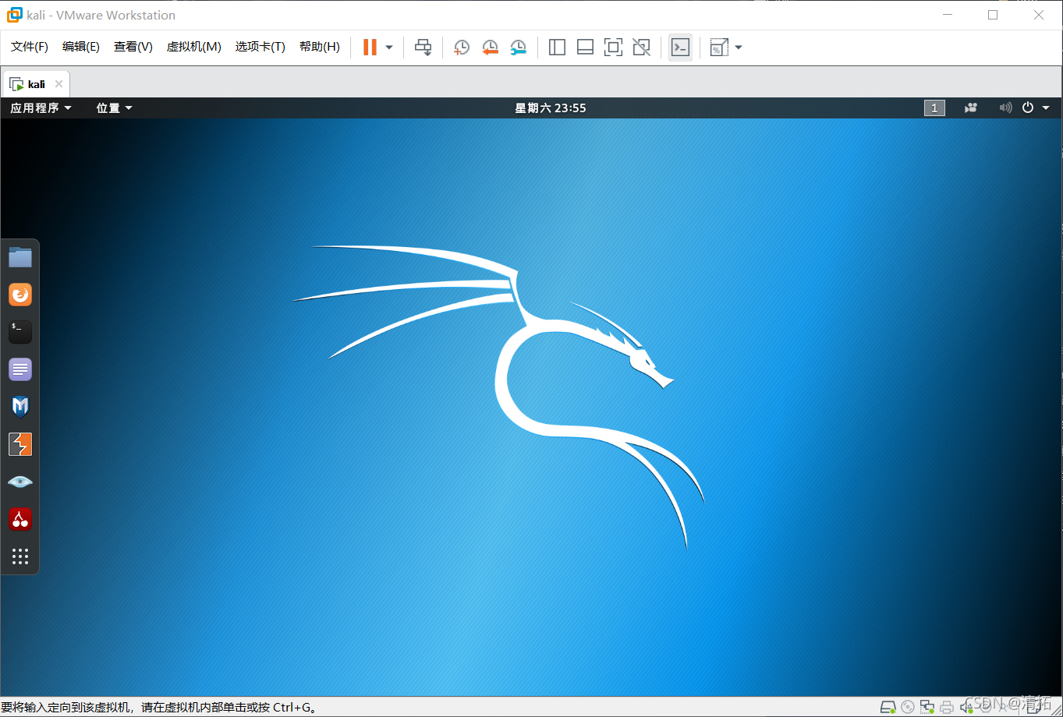This screenshot has width=1063, height=717.
Task: Open the eye icon app in dock
Action: click(20, 482)
